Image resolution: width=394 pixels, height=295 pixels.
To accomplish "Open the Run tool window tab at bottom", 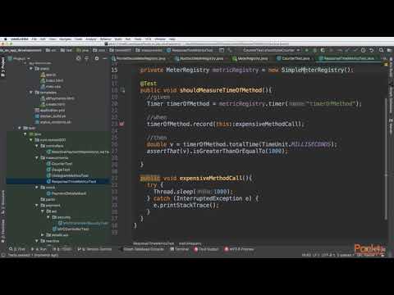I will click(39, 249).
